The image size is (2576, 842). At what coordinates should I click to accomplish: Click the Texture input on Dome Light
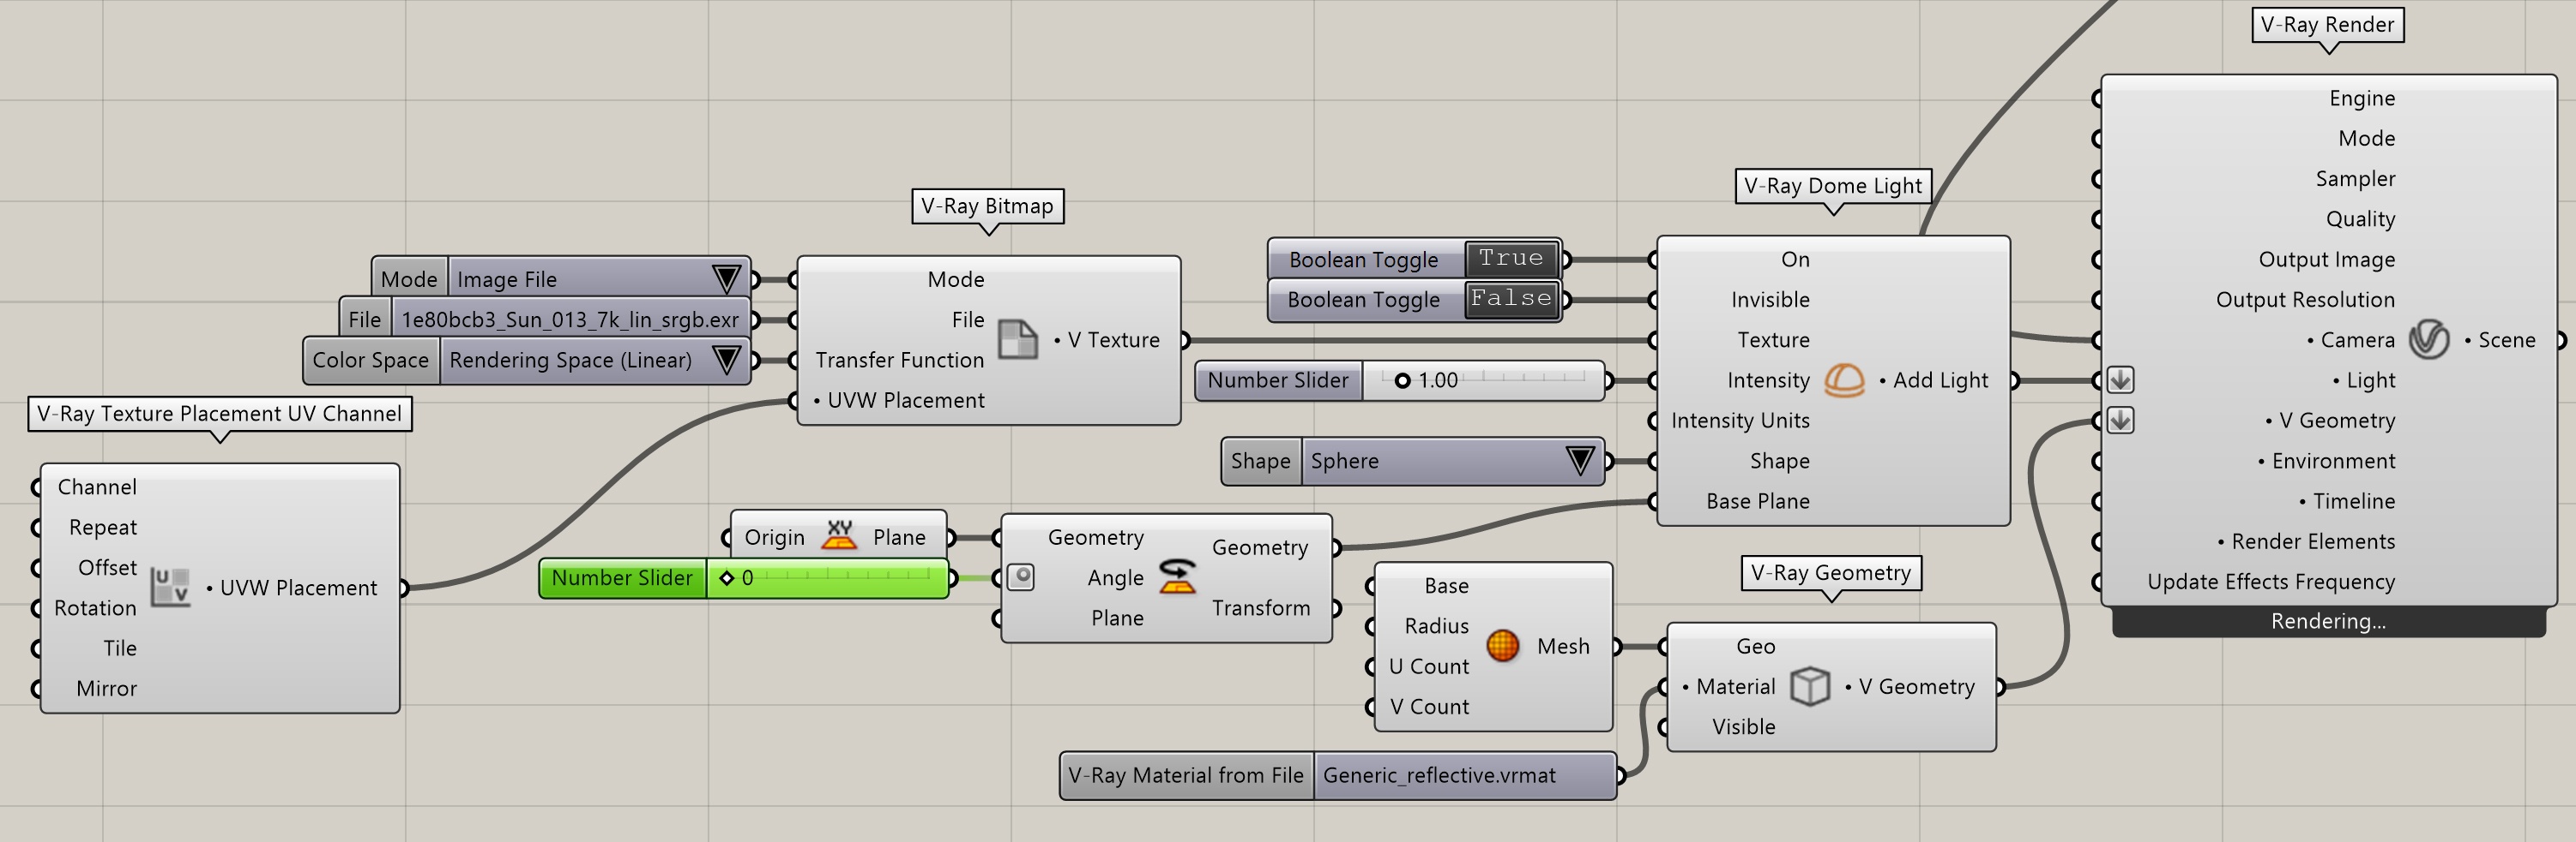[1773, 339]
